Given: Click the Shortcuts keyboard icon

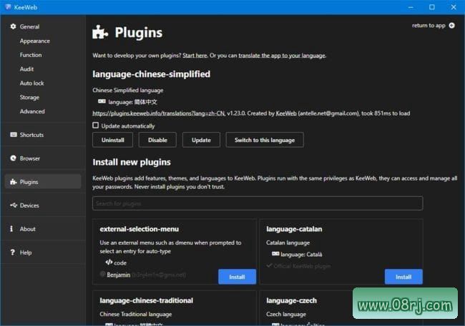Looking at the screenshot, I should tap(14, 135).
